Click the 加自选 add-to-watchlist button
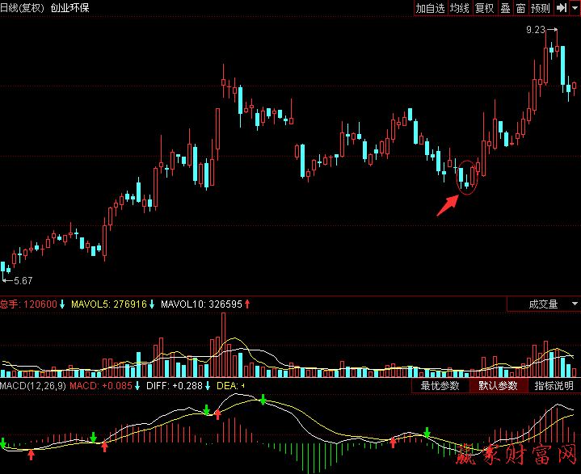 (x=431, y=8)
